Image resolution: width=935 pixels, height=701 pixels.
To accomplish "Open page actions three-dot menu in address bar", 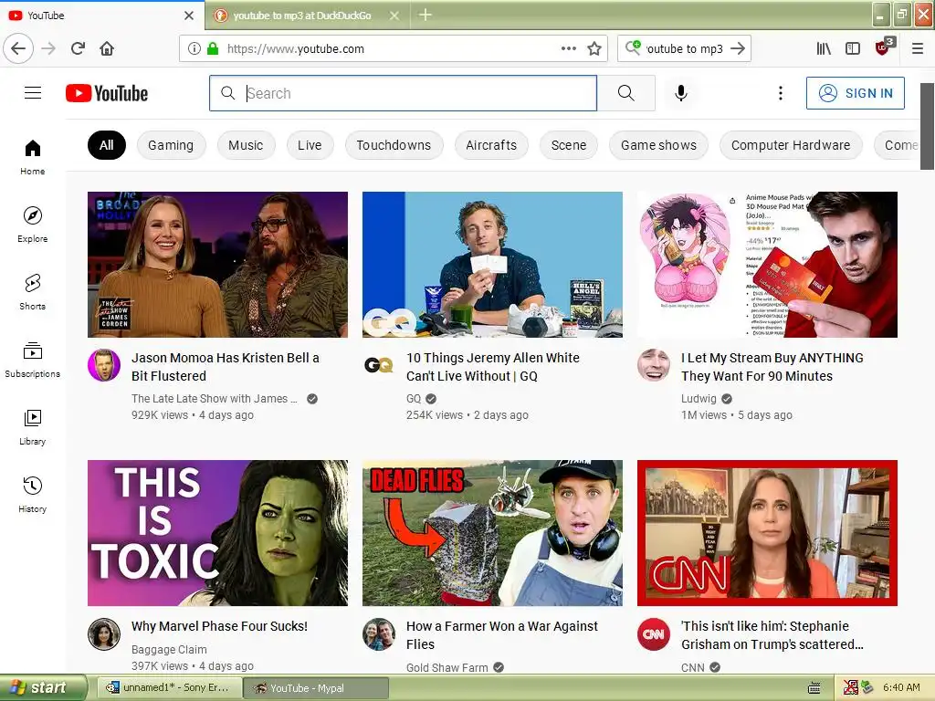I will (569, 48).
